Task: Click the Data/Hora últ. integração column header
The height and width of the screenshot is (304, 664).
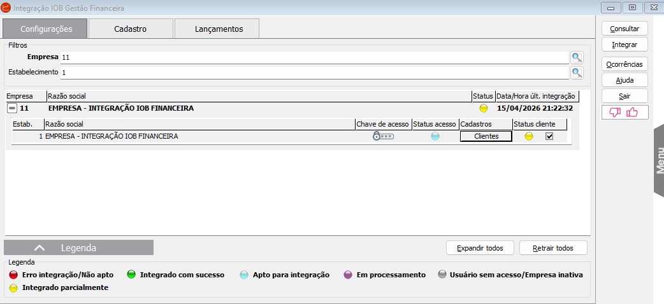Action: 537,97
